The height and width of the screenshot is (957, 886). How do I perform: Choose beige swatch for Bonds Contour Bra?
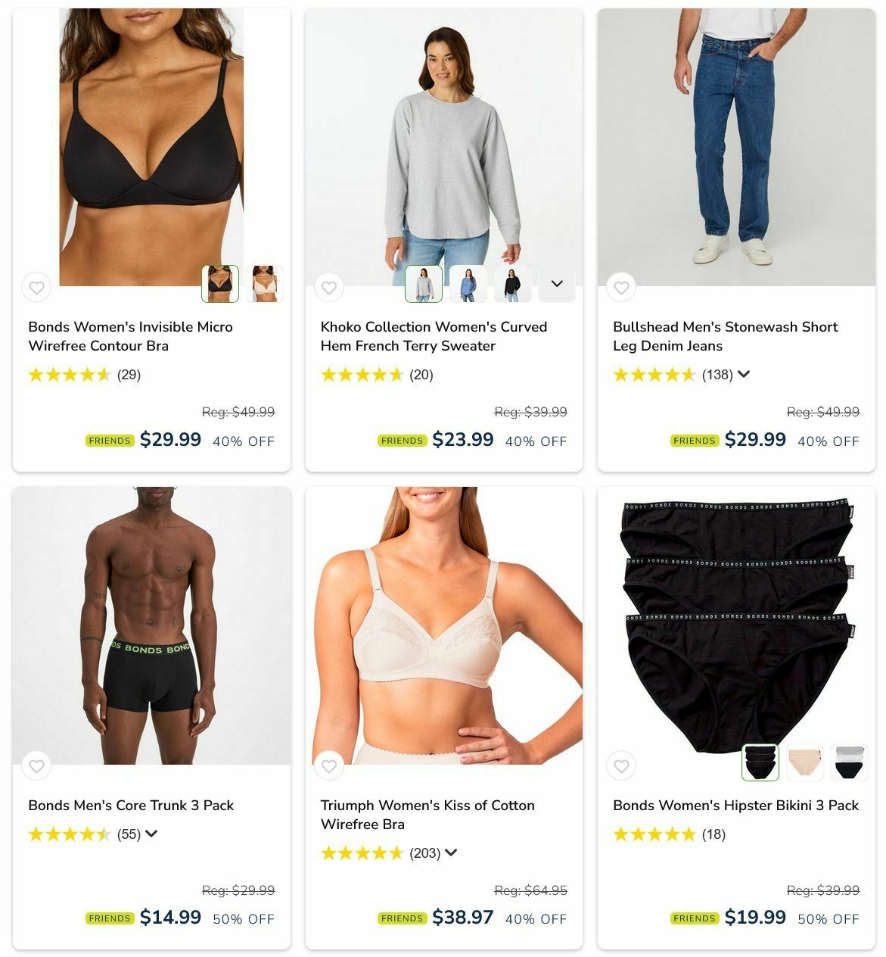(264, 284)
